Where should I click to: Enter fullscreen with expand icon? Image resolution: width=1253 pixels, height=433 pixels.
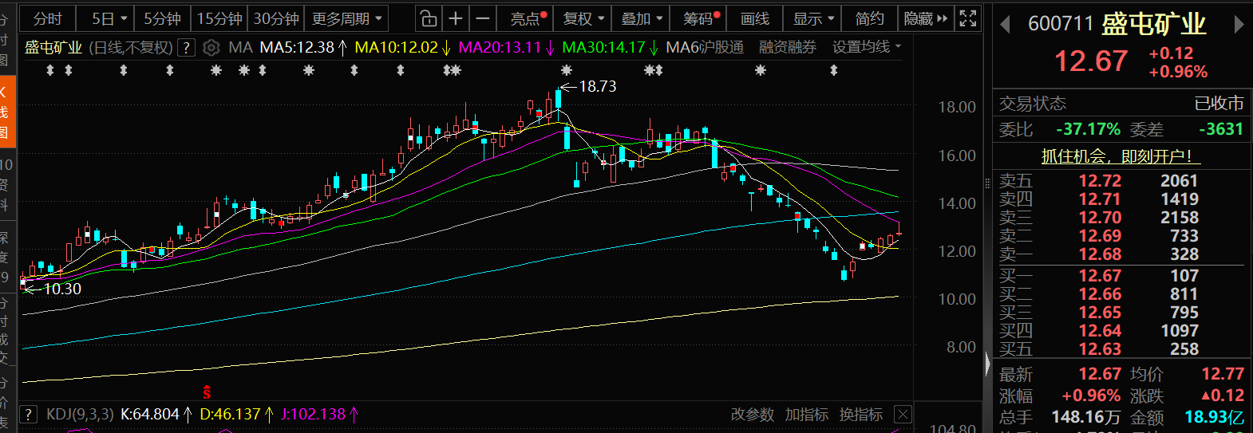[967, 18]
